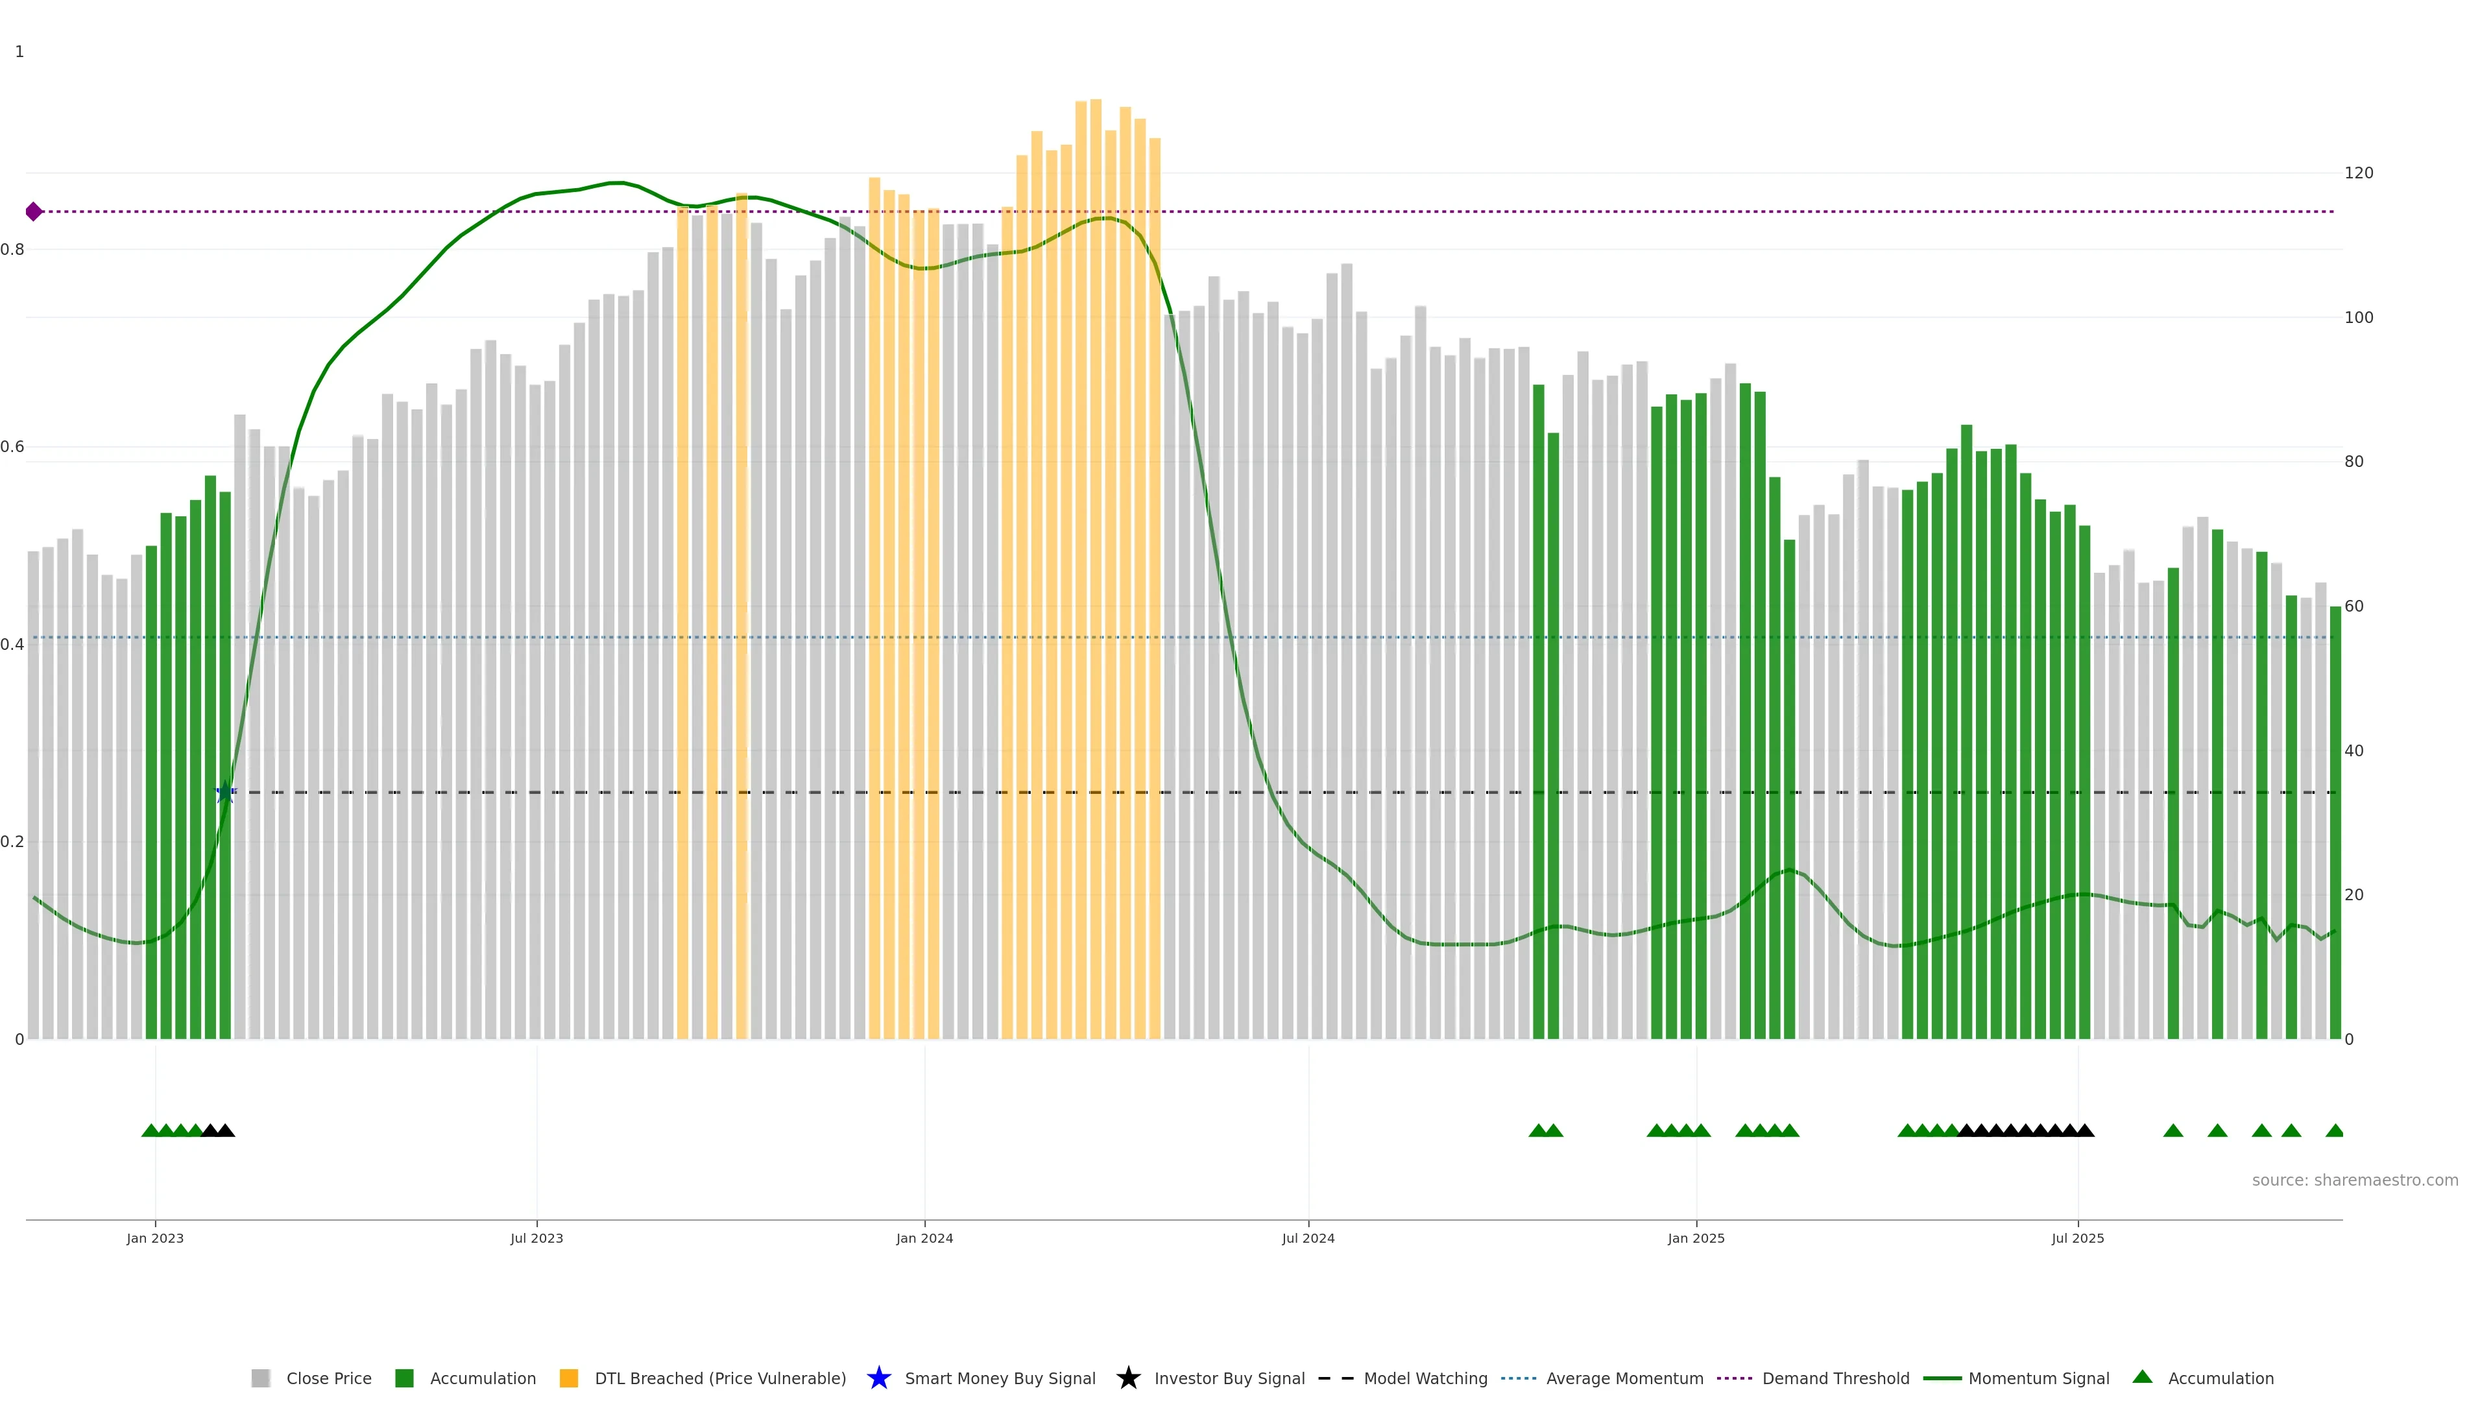Click the purple diamond Demand Threshold marker

pyautogui.click(x=34, y=211)
